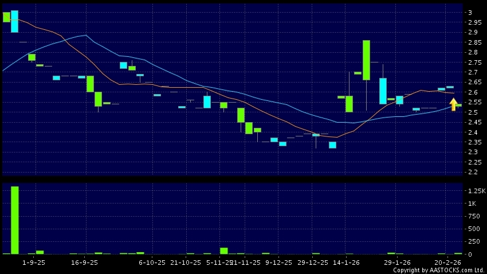Screen dimensions: 487x274
Task: Click the 500 volume axis label
Action: coord(474,229)
